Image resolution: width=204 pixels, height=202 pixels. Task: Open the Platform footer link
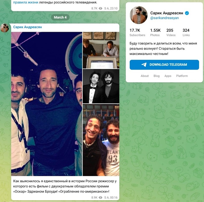coord(182,76)
